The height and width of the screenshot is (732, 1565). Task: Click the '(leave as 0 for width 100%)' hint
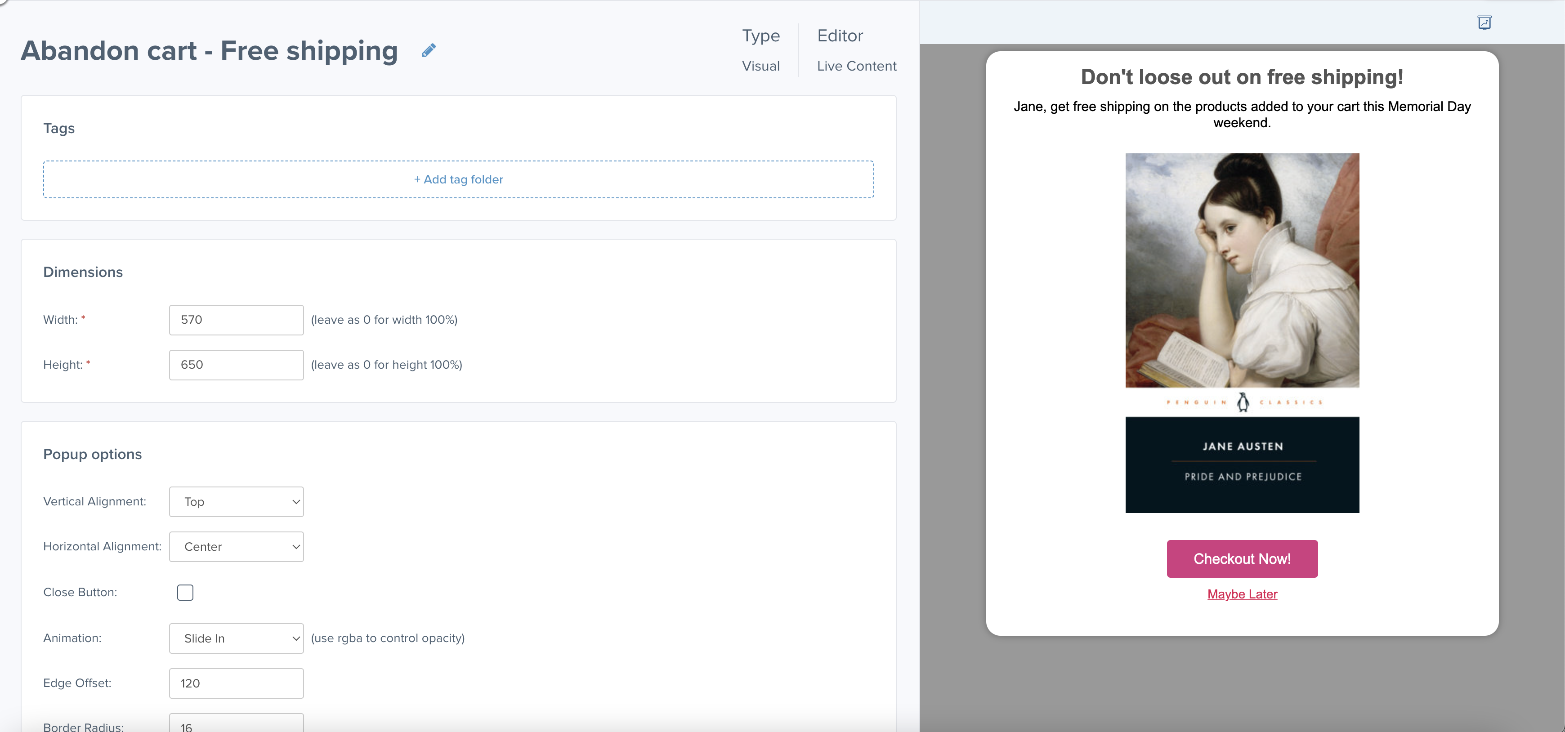(385, 320)
